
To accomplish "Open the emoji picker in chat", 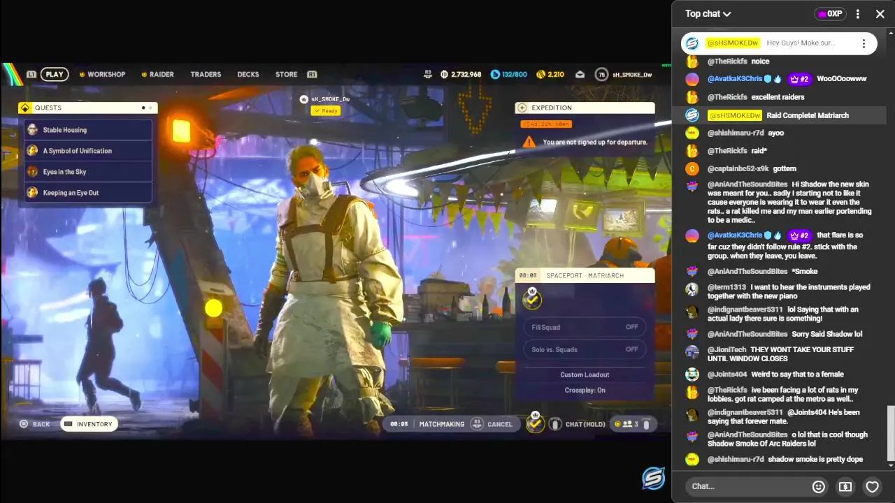I will 818,486.
